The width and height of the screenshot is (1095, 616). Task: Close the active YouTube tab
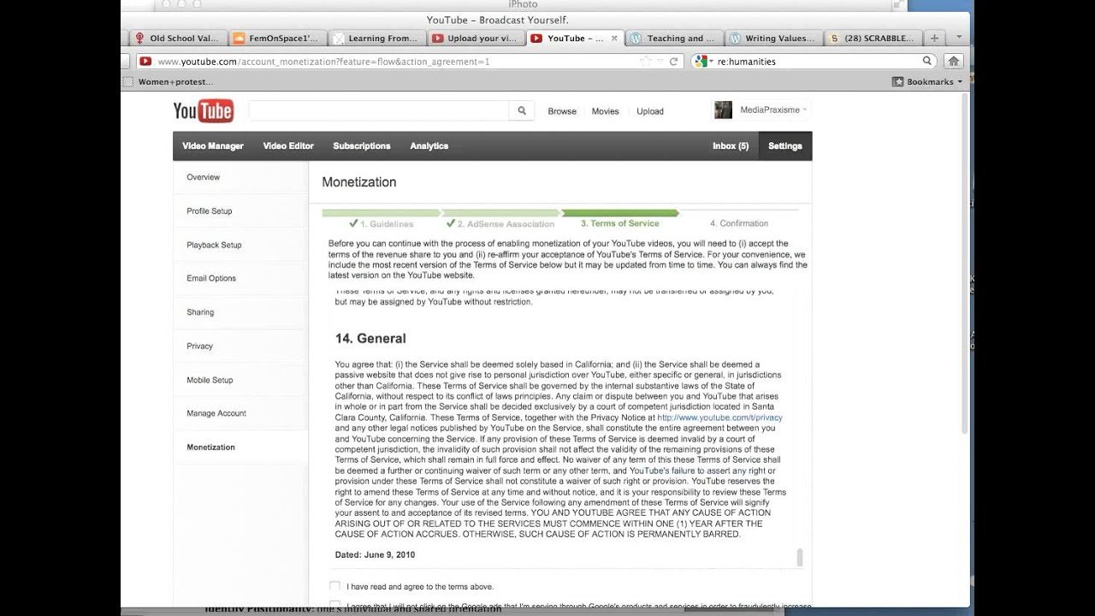(613, 38)
